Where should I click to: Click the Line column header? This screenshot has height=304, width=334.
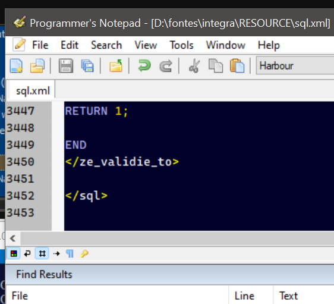(244, 296)
